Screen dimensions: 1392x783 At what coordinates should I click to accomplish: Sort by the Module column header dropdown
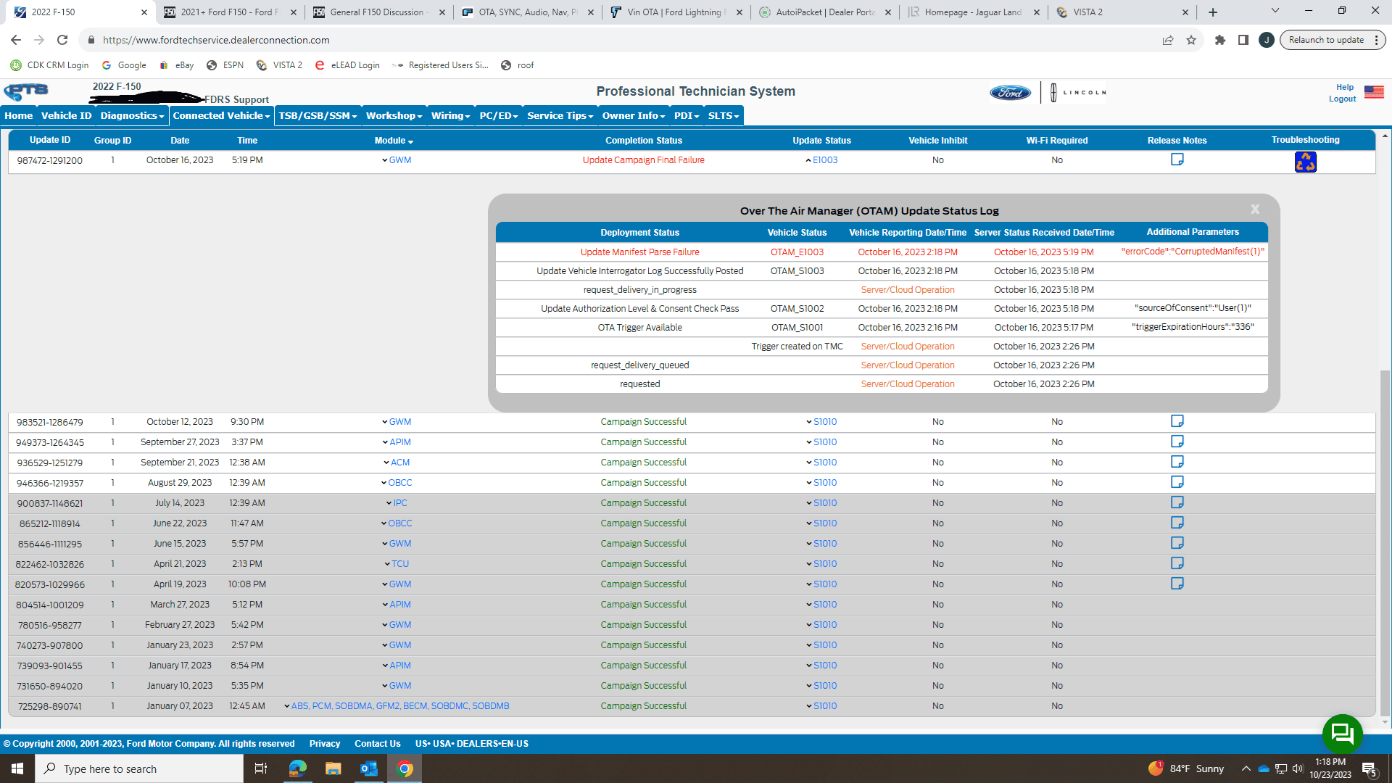[394, 141]
